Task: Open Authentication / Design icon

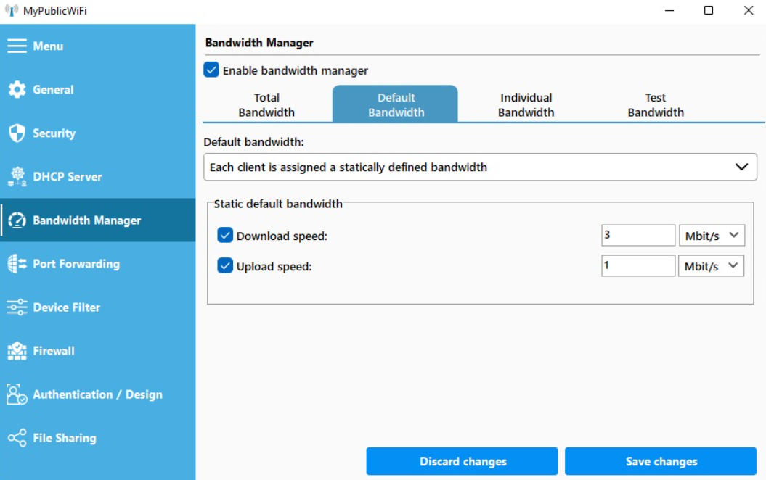Action: [17, 394]
